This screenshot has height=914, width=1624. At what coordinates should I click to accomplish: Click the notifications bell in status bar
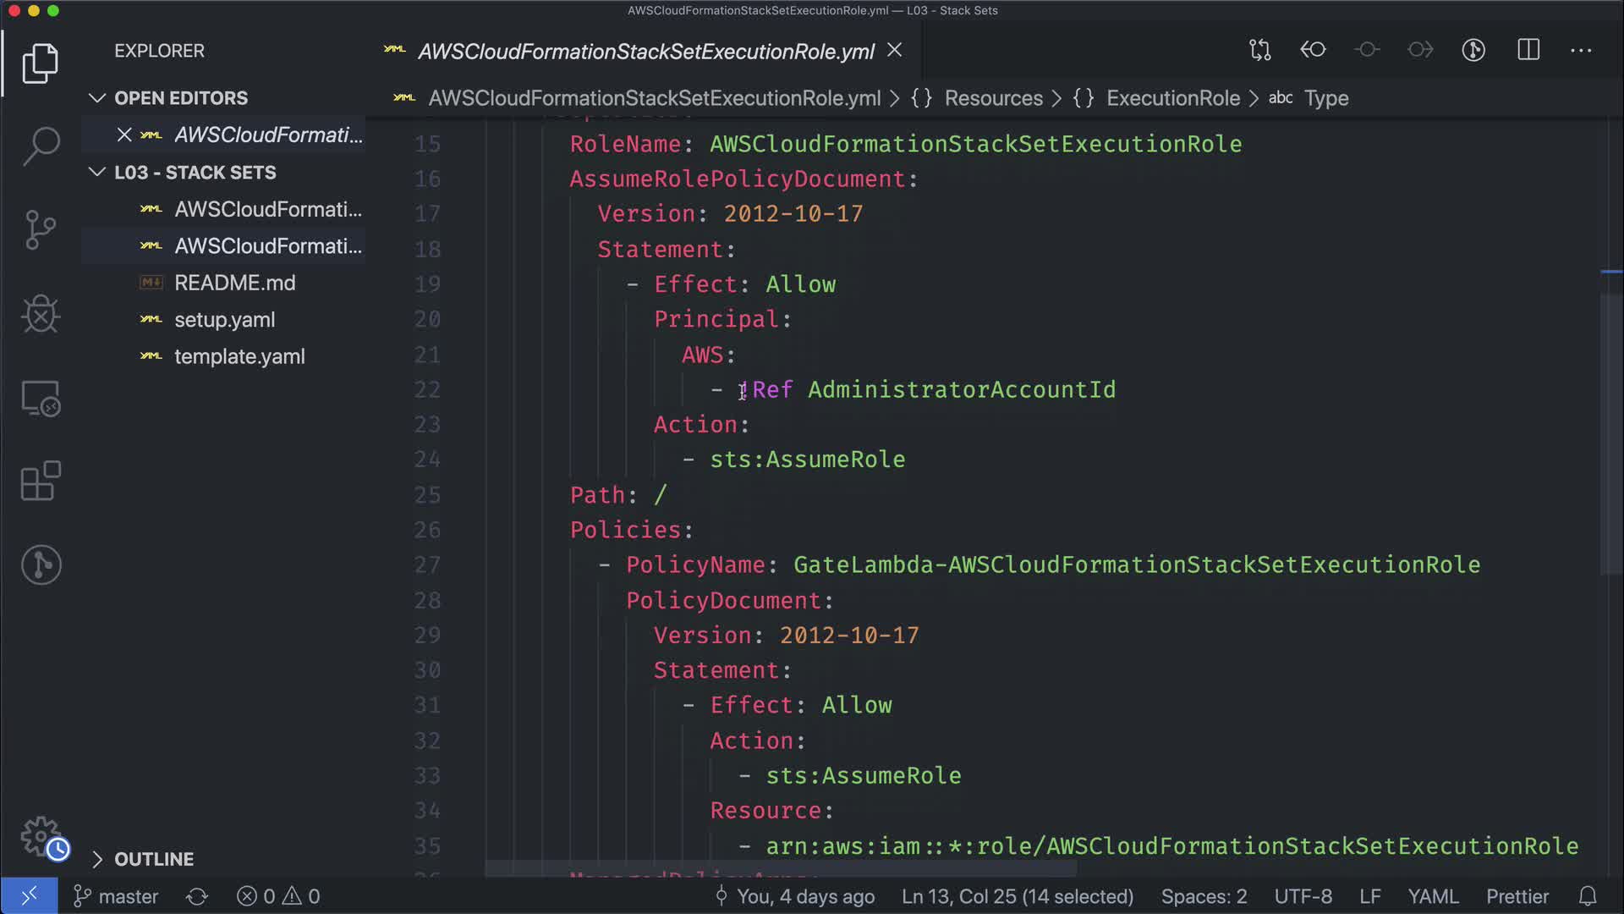(x=1588, y=896)
